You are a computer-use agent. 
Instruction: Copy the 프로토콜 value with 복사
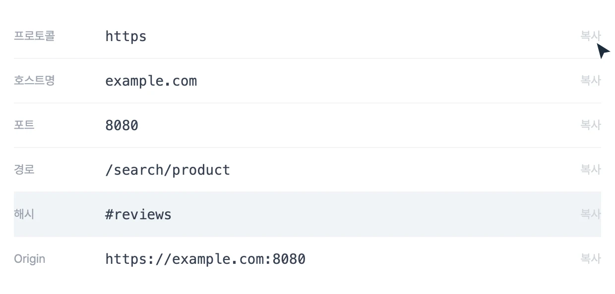[x=591, y=36]
